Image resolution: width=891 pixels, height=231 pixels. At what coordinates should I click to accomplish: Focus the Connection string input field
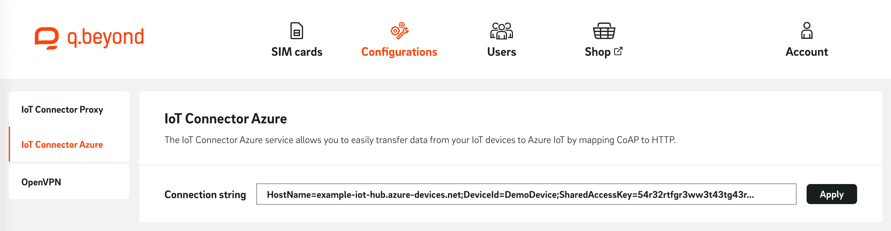(x=526, y=194)
